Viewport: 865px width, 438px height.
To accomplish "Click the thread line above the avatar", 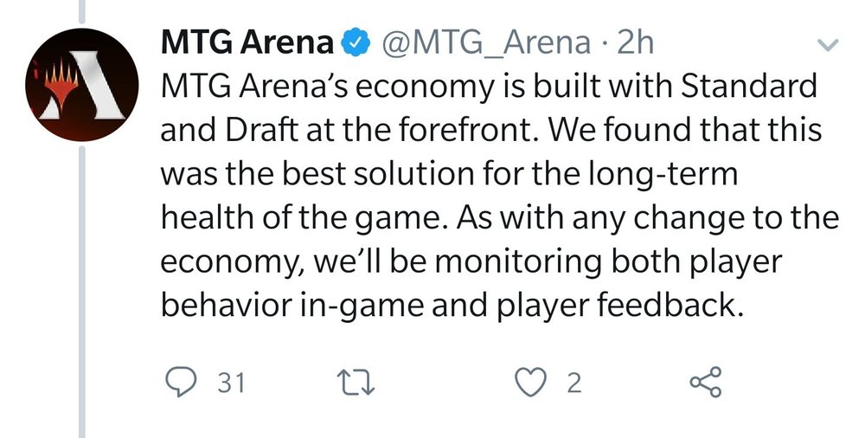I will pyautogui.click(x=82, y=13).
